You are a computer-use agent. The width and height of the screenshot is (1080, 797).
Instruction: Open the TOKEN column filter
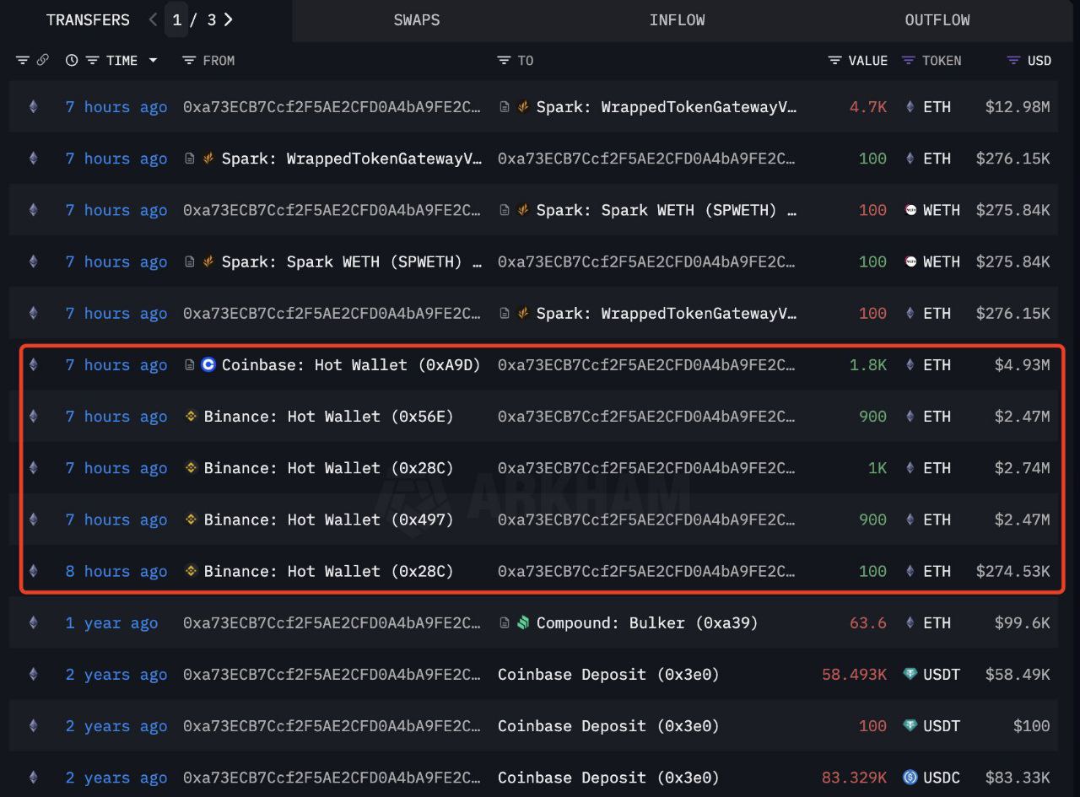[x=909, y=61]
